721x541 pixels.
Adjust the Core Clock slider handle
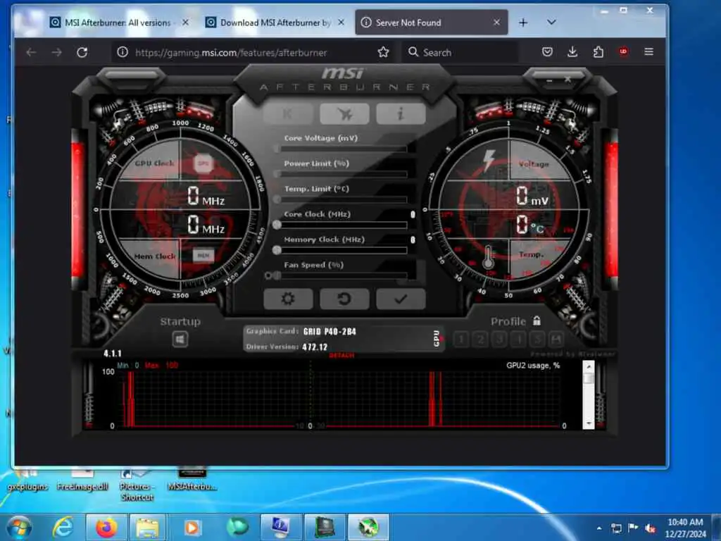[276, 225]
